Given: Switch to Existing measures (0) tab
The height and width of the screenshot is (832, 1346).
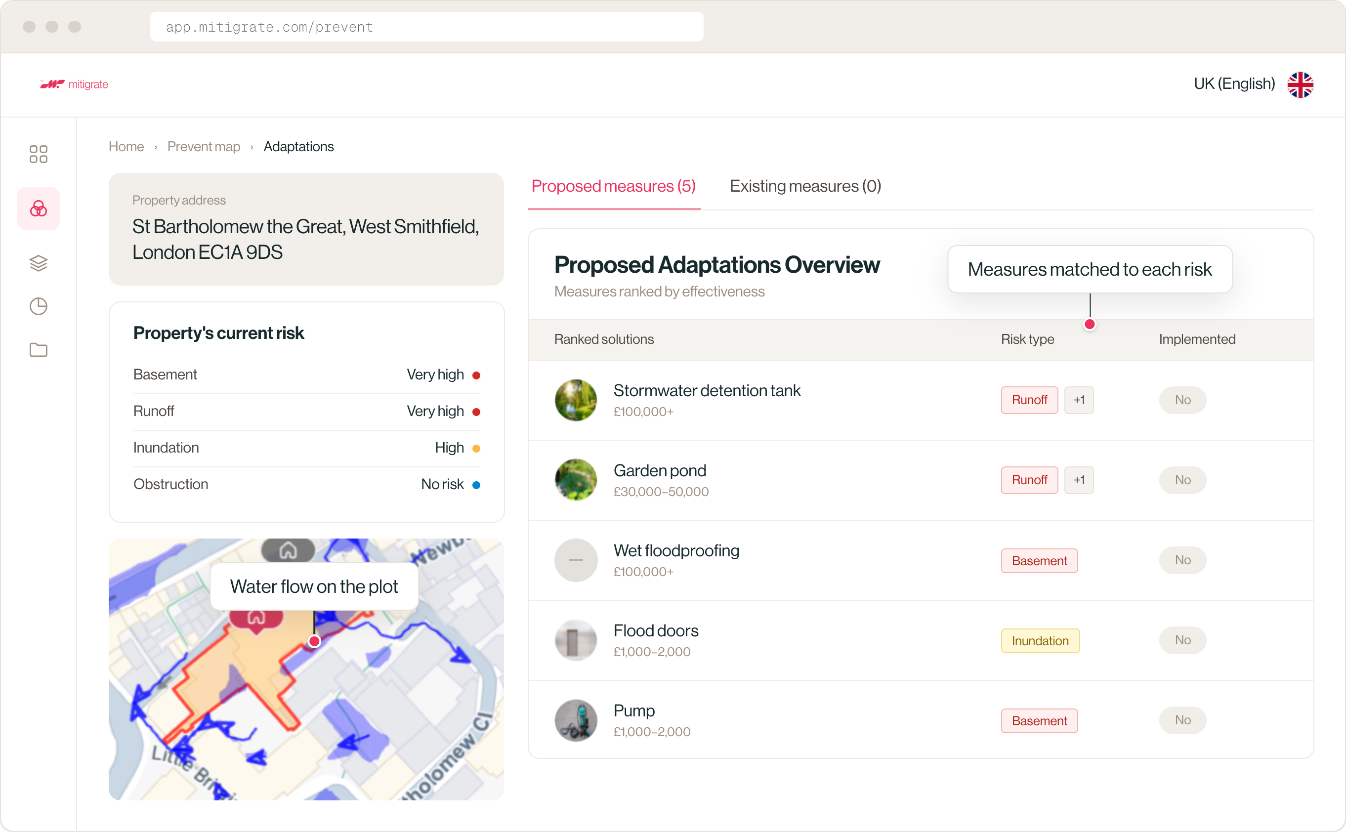Looking at the screenshot, I should (x=805, y=186).
